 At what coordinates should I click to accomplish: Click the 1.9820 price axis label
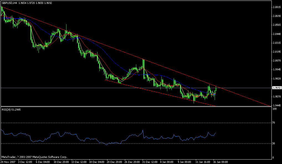[x=277, y=79]
